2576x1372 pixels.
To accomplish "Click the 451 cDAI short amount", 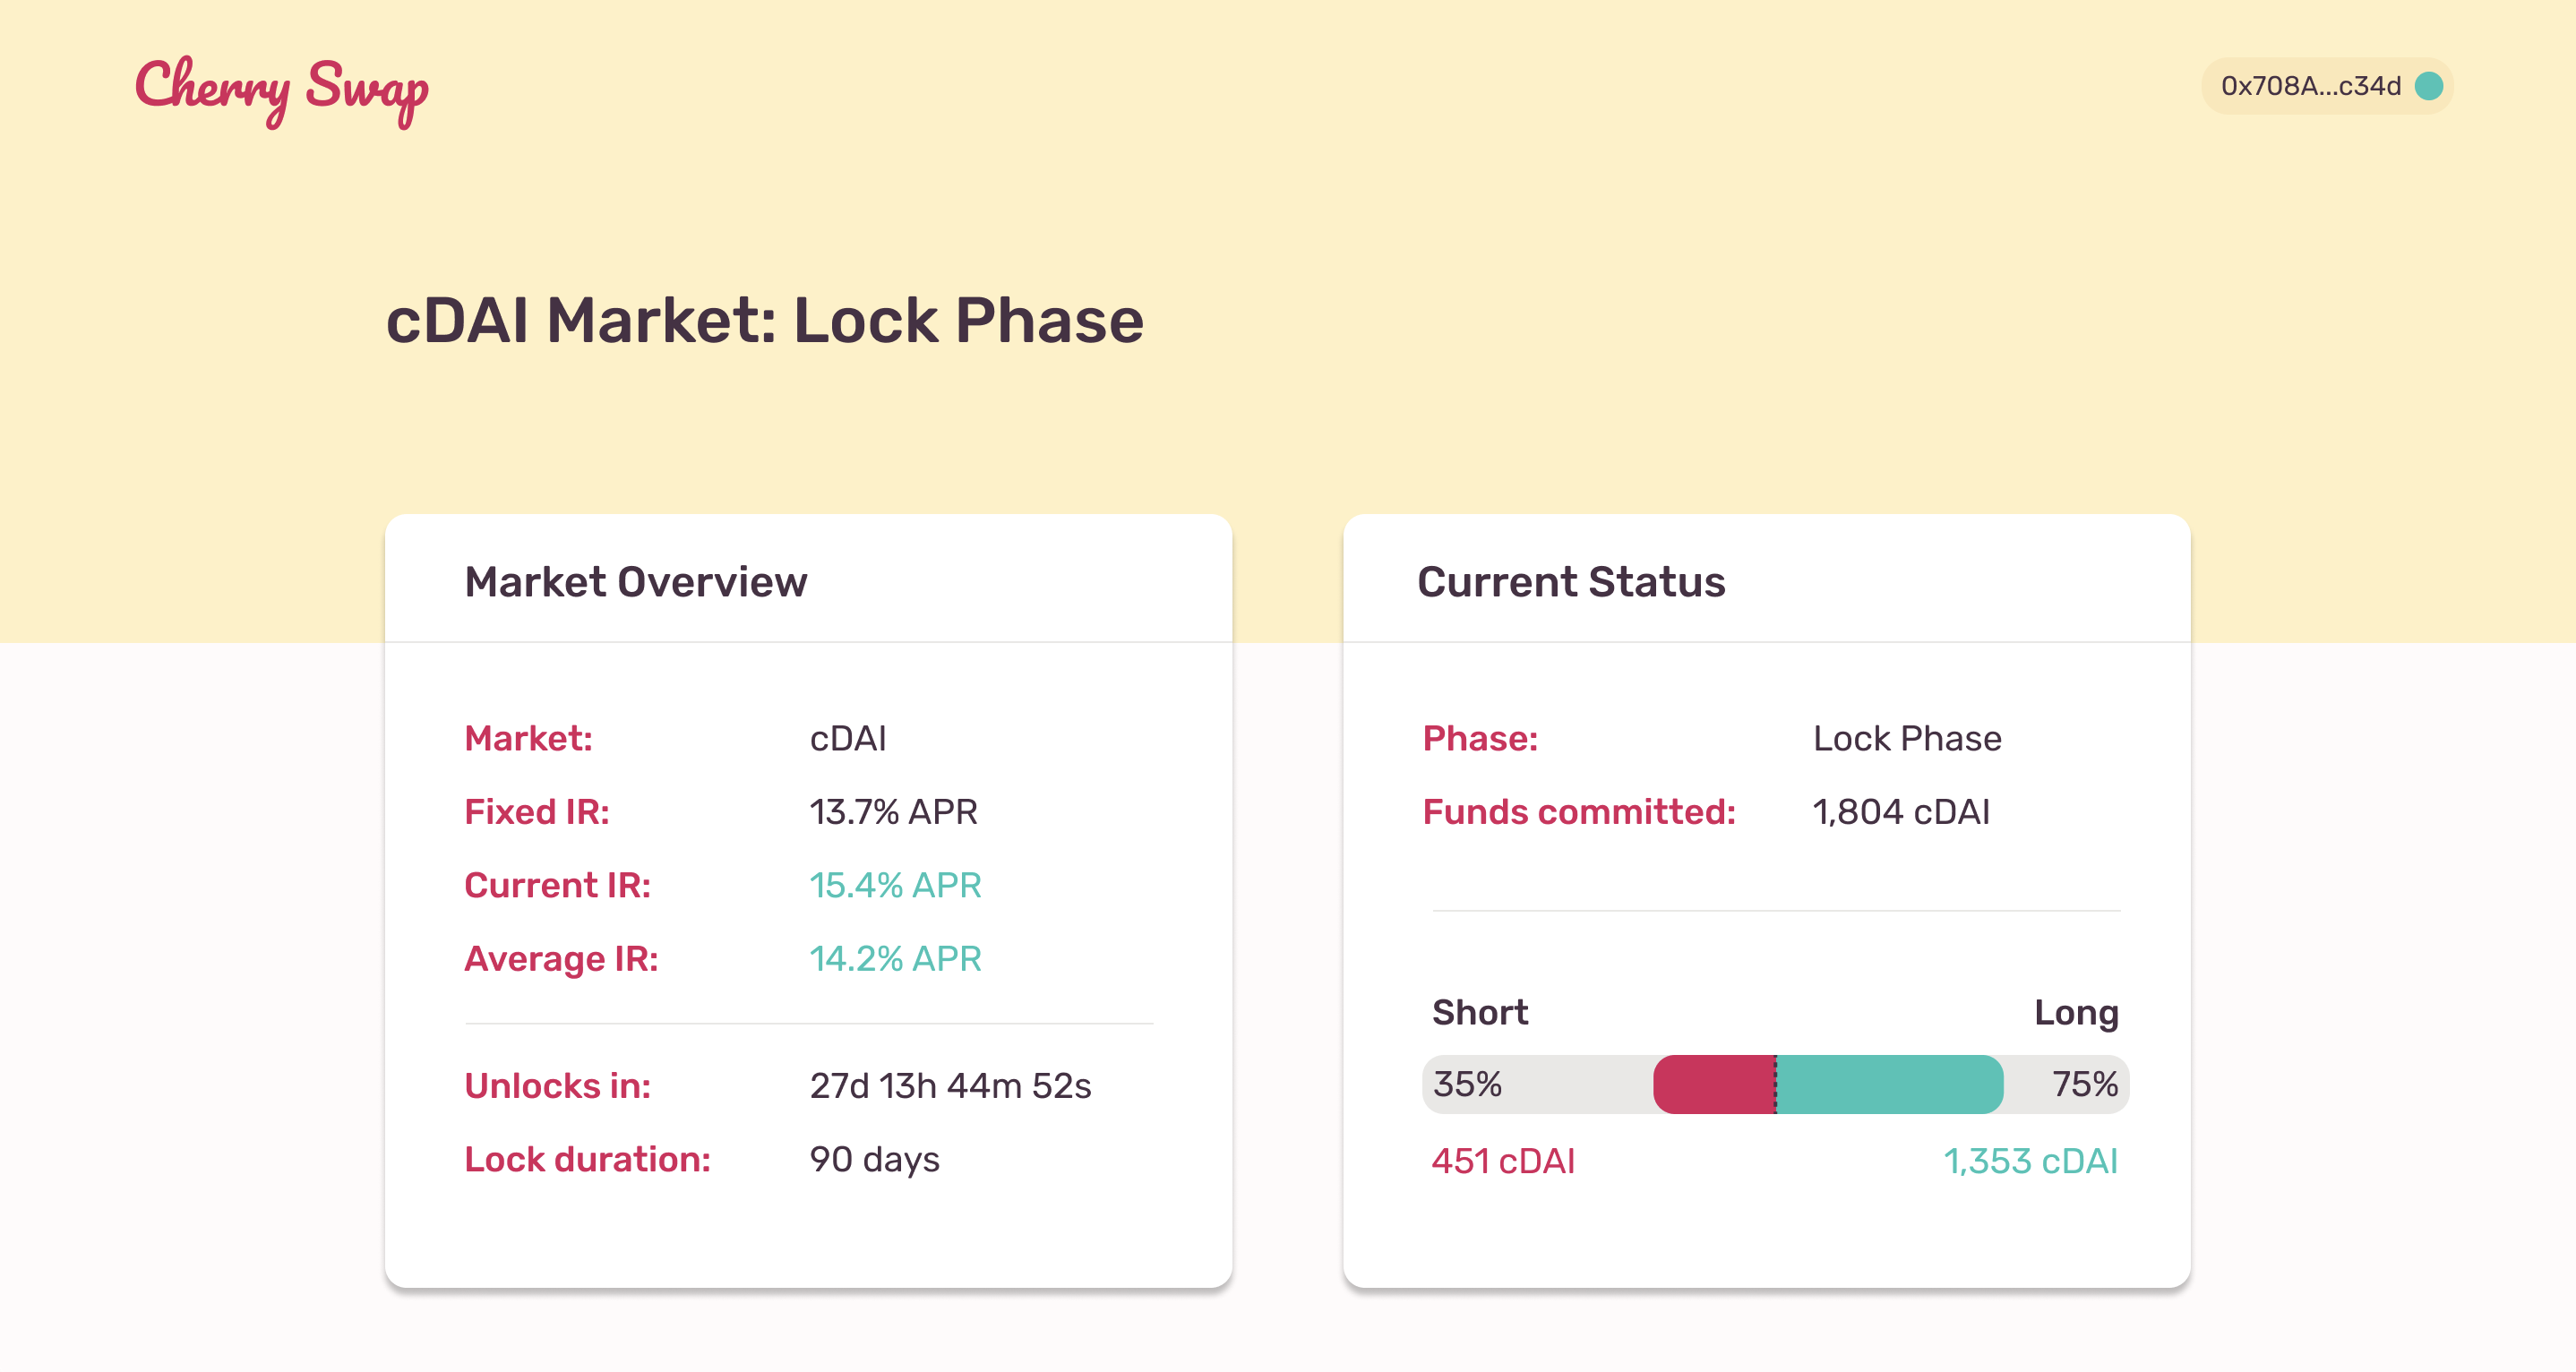I will (x=1502, y=1161).
